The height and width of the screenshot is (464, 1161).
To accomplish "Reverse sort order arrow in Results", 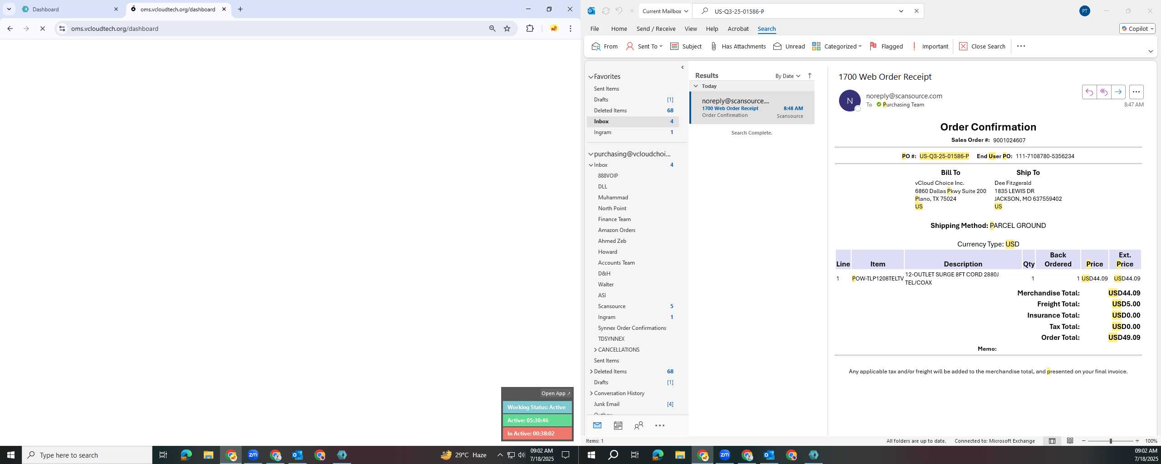I will [810, 76].
